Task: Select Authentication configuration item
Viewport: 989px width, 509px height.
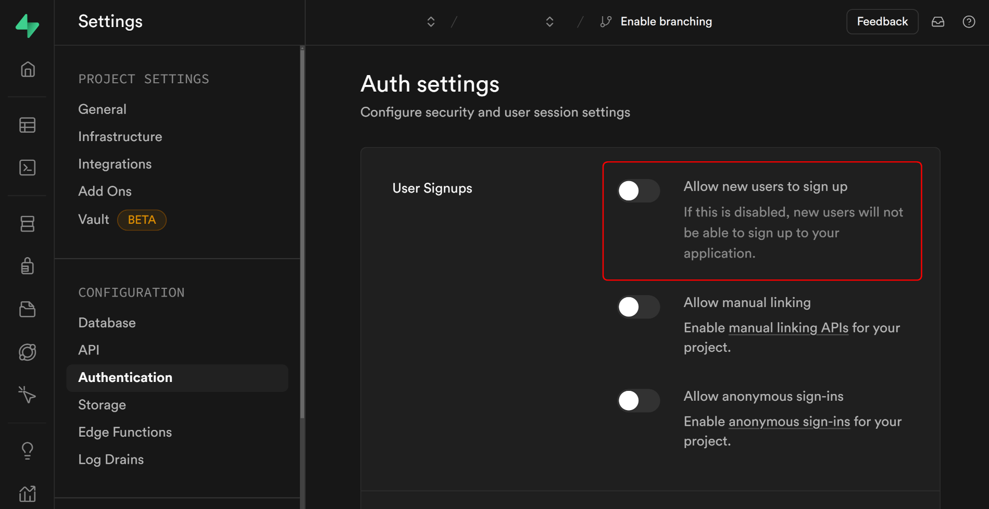Action: (x=178, y=378)
